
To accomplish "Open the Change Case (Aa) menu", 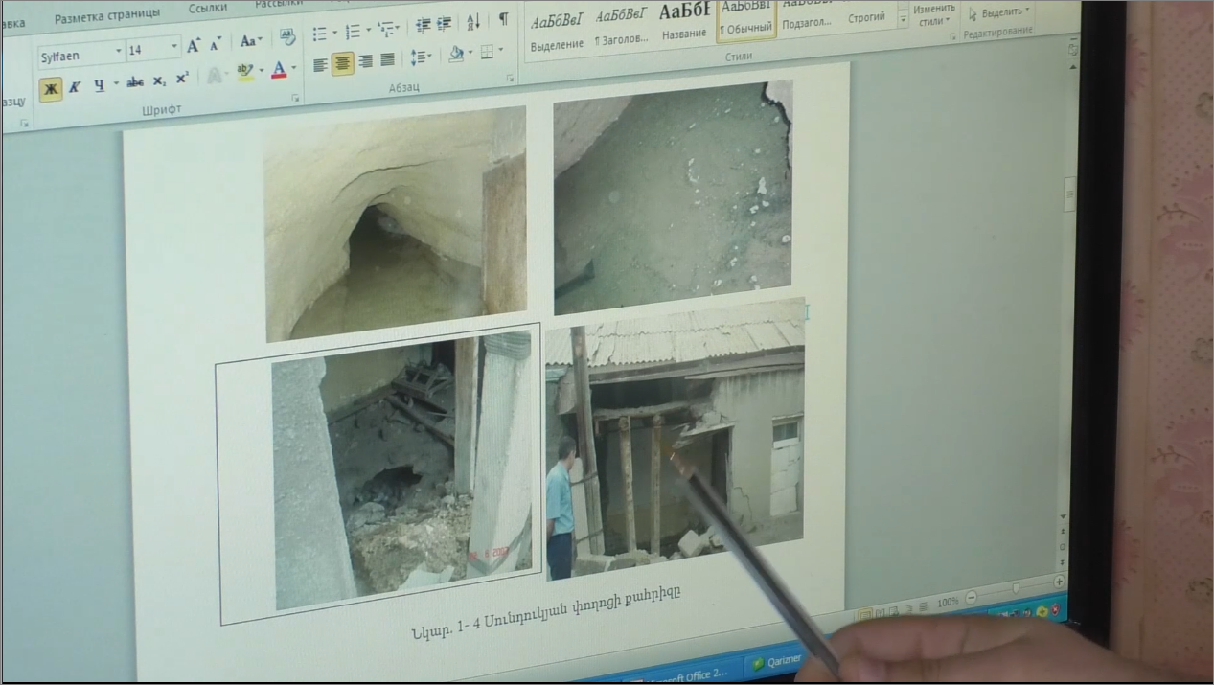I will coord(250,41).
